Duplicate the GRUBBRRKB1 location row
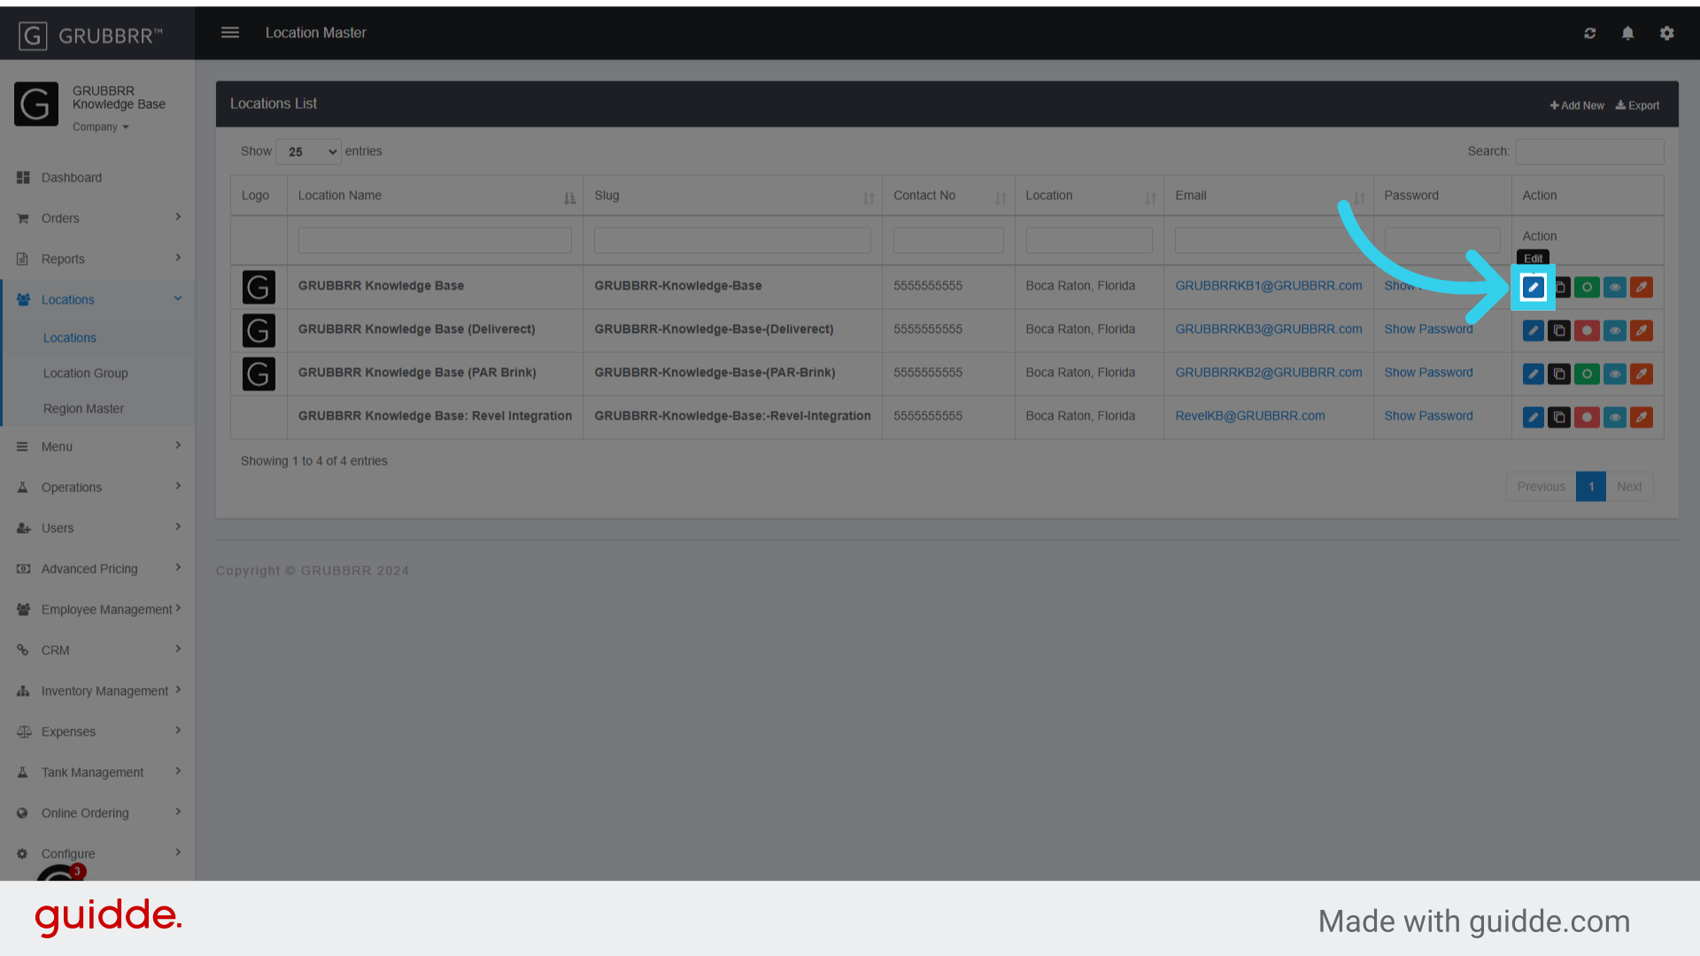Viewport: 1700px width, 956px height. tap(1559, 287)
